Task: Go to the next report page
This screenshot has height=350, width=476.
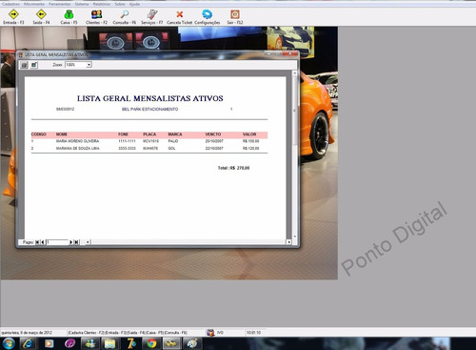Action: click(x=71, y=242)
